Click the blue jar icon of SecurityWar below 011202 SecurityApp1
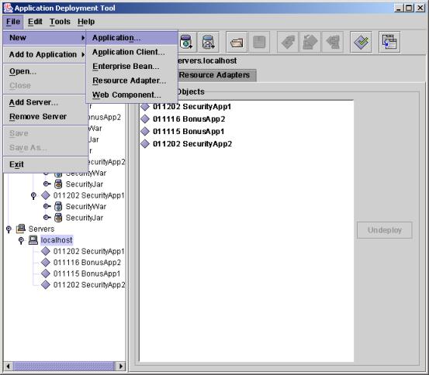Screen dimensions: 429x375 pyautogui.click(x=58, y=206)
